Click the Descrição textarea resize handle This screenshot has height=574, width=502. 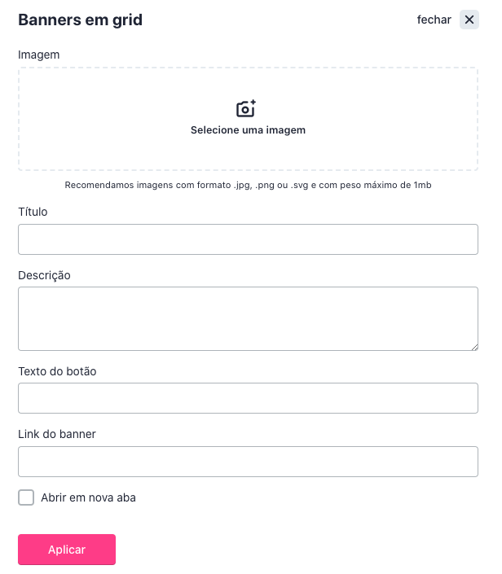click(x=474, y=348)
